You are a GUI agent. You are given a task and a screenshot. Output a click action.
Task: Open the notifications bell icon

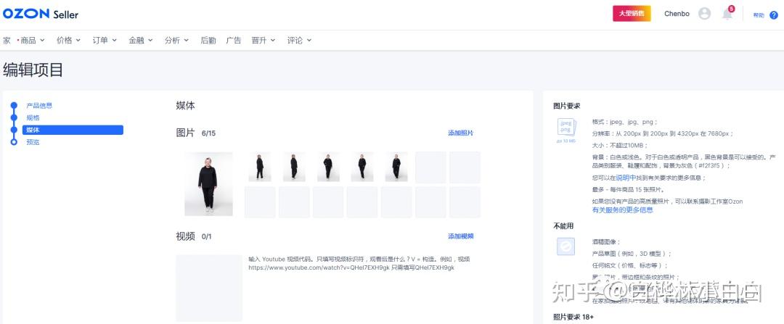coord(727,14)
